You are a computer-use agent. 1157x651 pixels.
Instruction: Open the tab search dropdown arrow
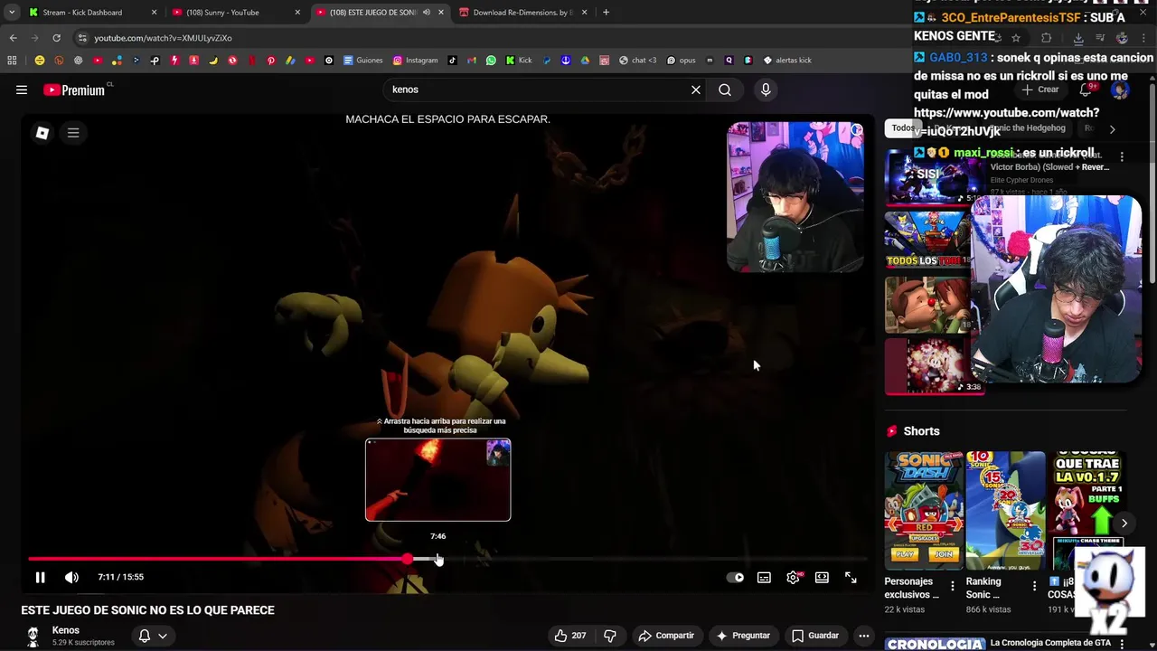pyautogui.click(x=11, y=13)
